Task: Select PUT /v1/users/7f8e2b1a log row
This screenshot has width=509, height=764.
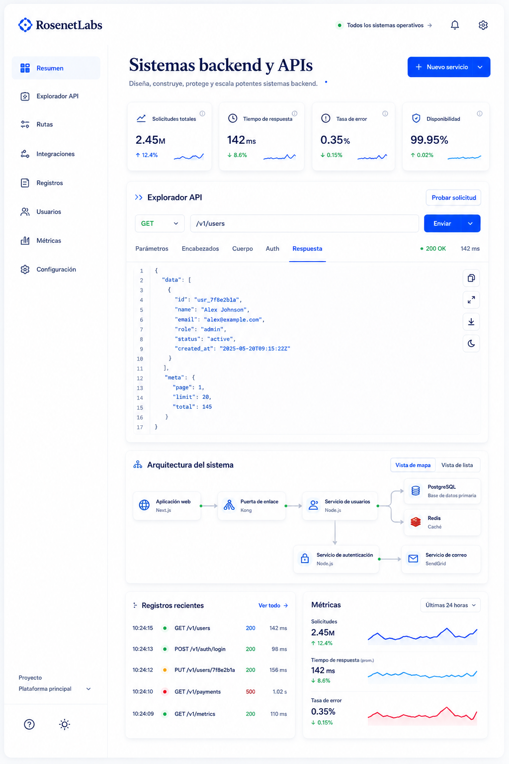Action: pos(210,670)
